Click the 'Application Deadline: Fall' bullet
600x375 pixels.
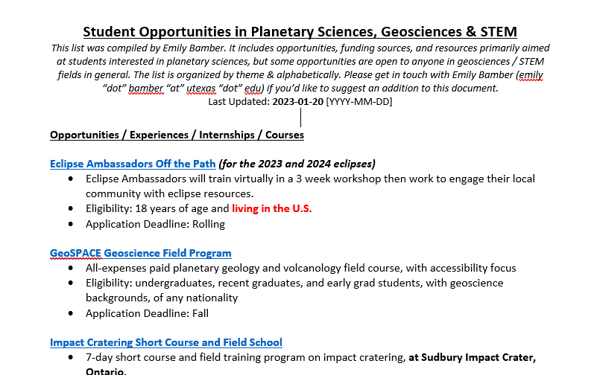point(147,313)
